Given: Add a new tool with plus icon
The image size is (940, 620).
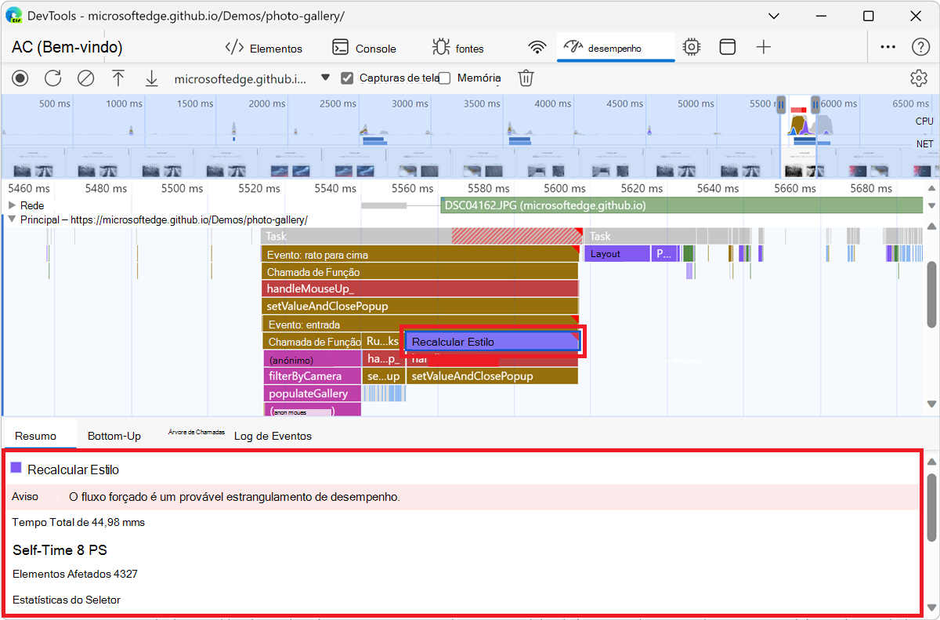Looking at the screenshot, I should coord(764,48).
